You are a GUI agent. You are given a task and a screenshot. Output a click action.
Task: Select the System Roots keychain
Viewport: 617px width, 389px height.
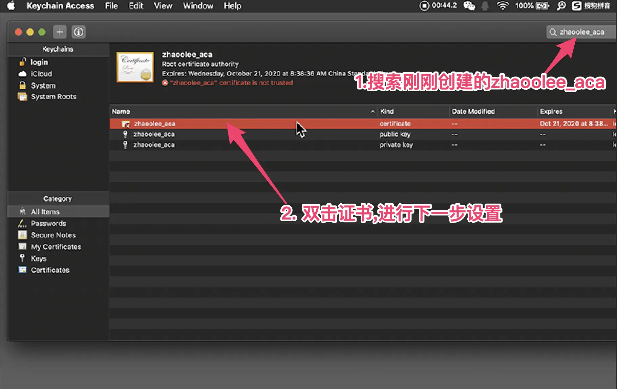(x=54, y=97)
